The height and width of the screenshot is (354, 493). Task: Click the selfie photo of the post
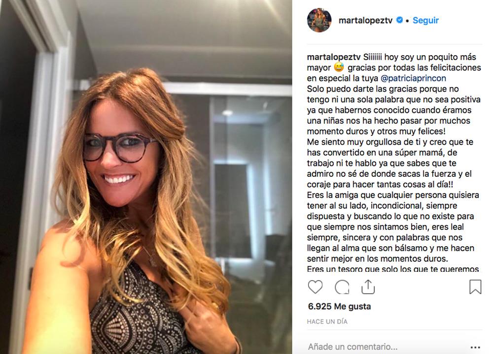point(146,177)
